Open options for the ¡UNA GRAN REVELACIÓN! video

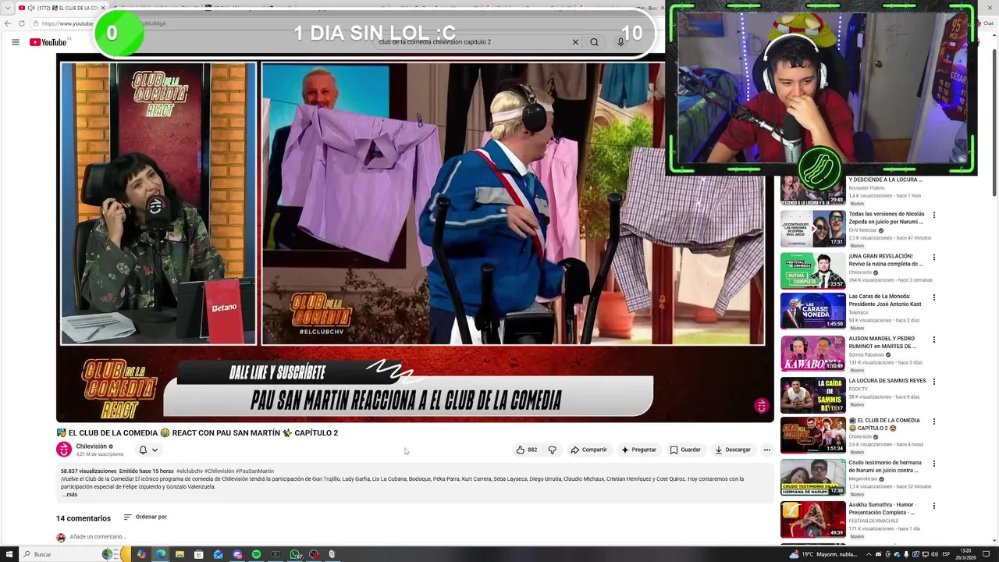pyautogui.click(x=934, y=257)
